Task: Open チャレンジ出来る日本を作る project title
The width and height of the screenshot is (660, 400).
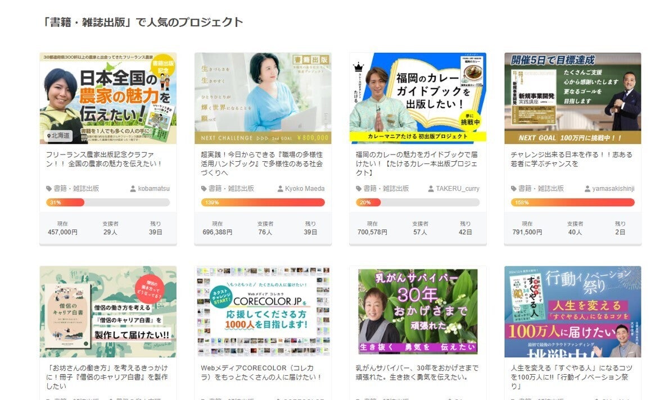Action: (572, 159)
